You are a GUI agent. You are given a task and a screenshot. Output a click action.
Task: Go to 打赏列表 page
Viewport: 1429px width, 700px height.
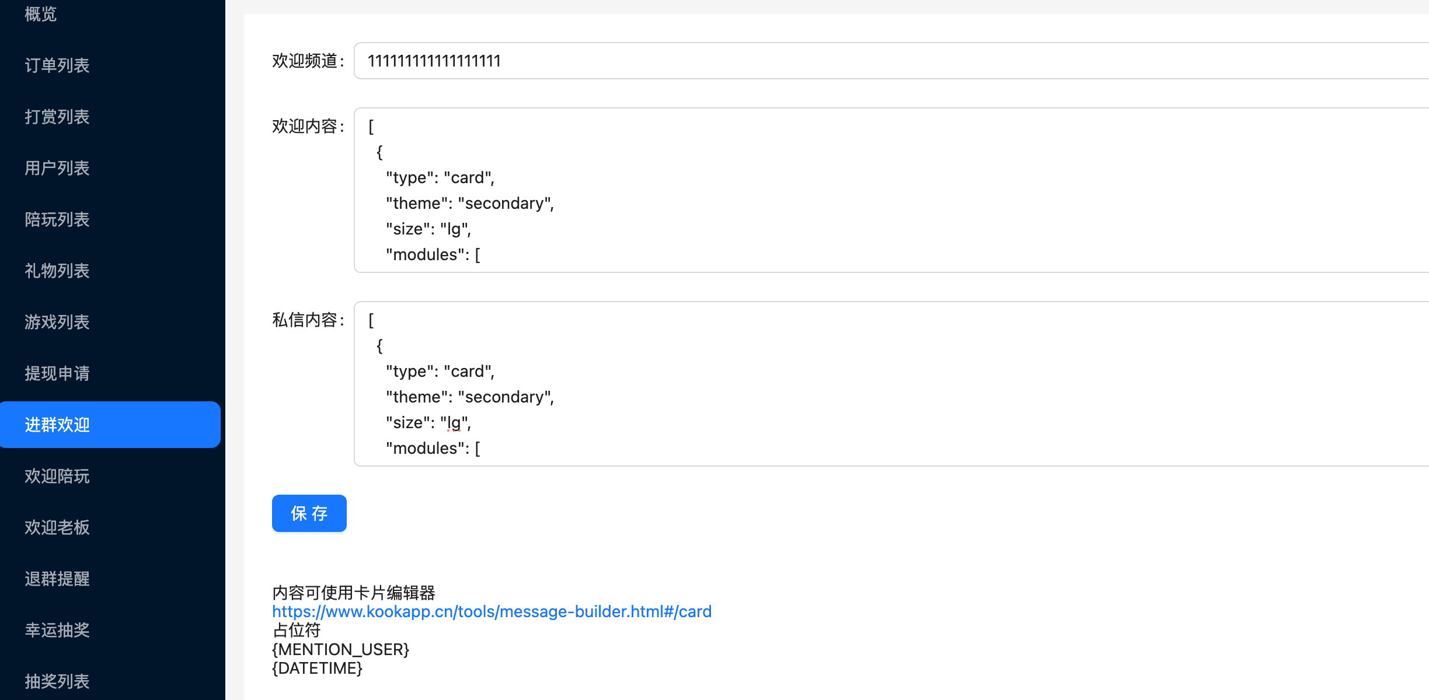pos(57,117)
